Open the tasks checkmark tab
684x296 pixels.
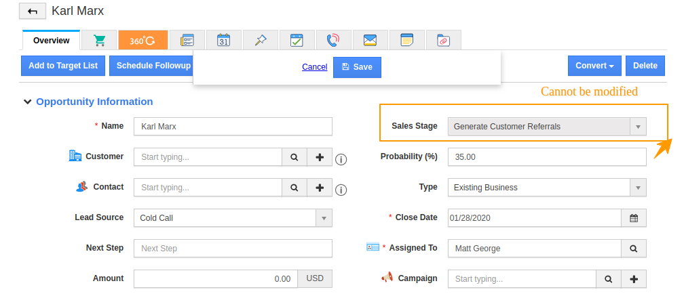click(297, 41)
